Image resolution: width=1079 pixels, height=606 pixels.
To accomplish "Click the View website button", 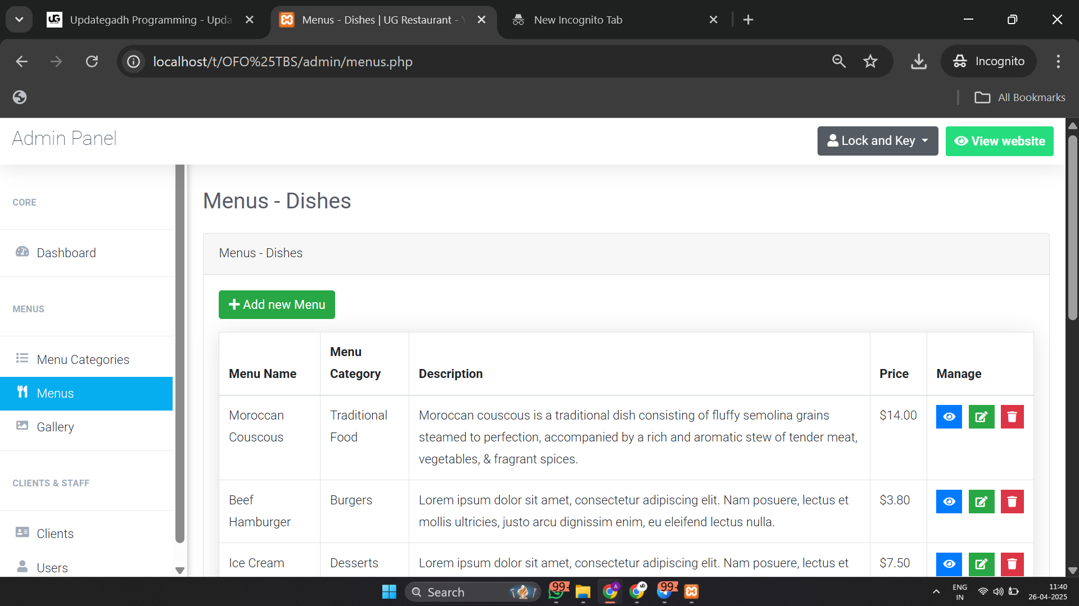I will [999, 141].
